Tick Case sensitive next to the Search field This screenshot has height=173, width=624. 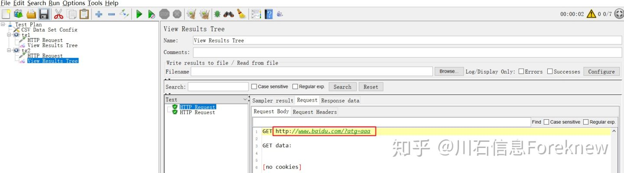click(x=254, y=86)
